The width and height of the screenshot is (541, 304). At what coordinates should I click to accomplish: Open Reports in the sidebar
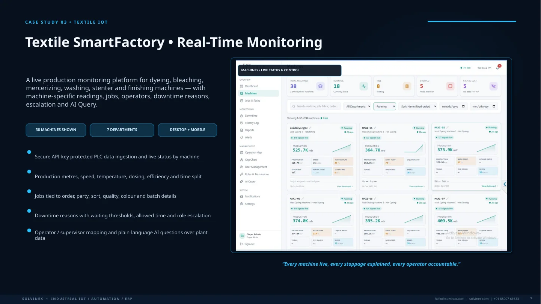[259, 130]
